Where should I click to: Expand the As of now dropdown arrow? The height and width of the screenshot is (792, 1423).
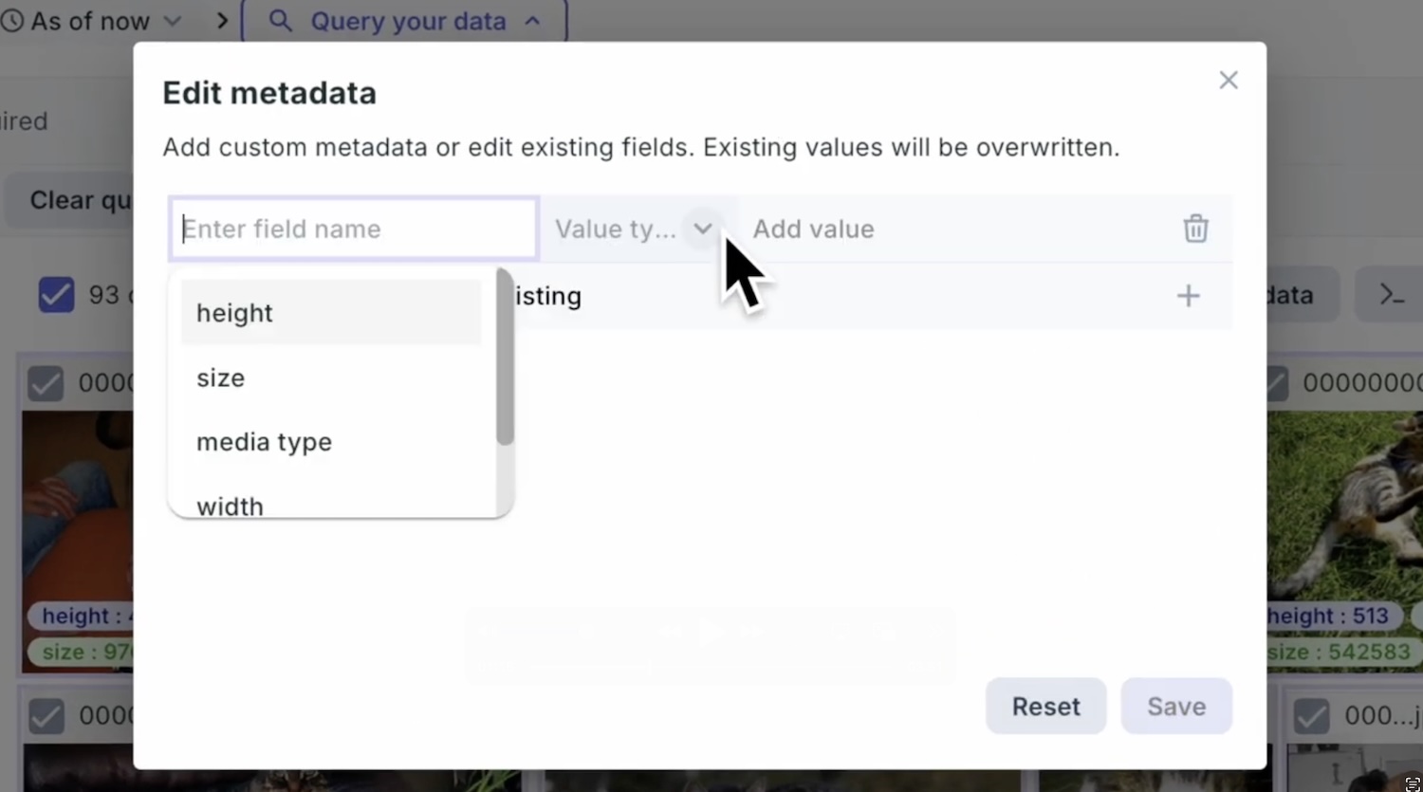[173, 21]
